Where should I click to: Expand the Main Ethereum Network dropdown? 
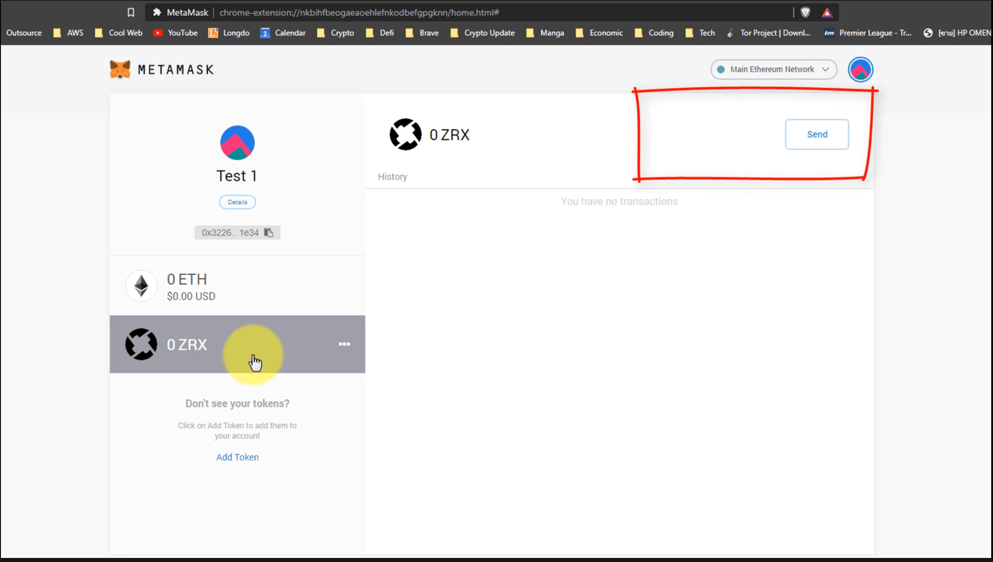(774, 69)
